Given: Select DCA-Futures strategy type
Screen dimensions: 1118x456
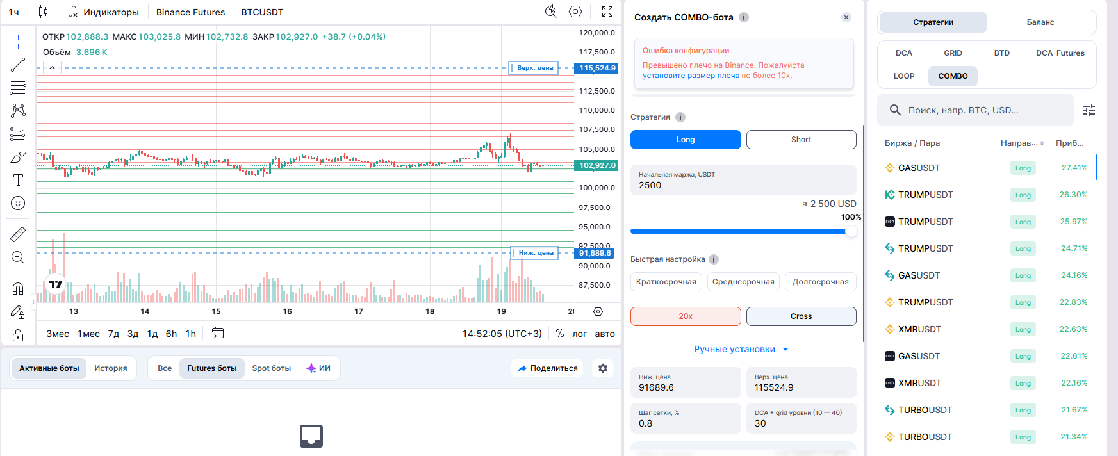Looking at the screenshot, I should 1060,53.
